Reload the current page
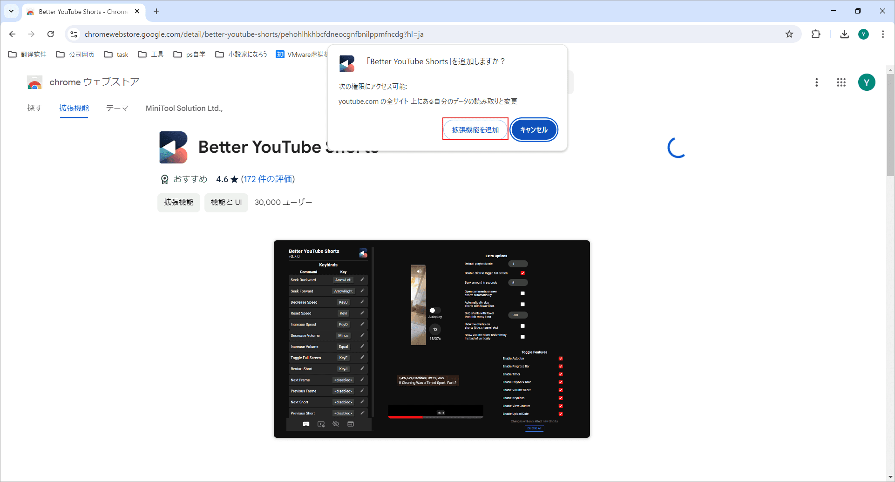Viewport: 895px width, 482px height. [51, 34]
